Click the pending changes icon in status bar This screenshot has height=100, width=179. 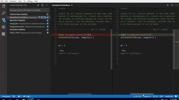[14, 96]
